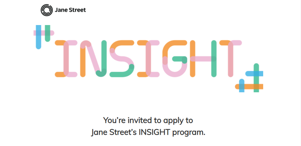Image resolution: width=301 pixels, height=146 pixels.
Task: Click the first letter I of the INSIGHT banner
Action: [x=66, y=59]
